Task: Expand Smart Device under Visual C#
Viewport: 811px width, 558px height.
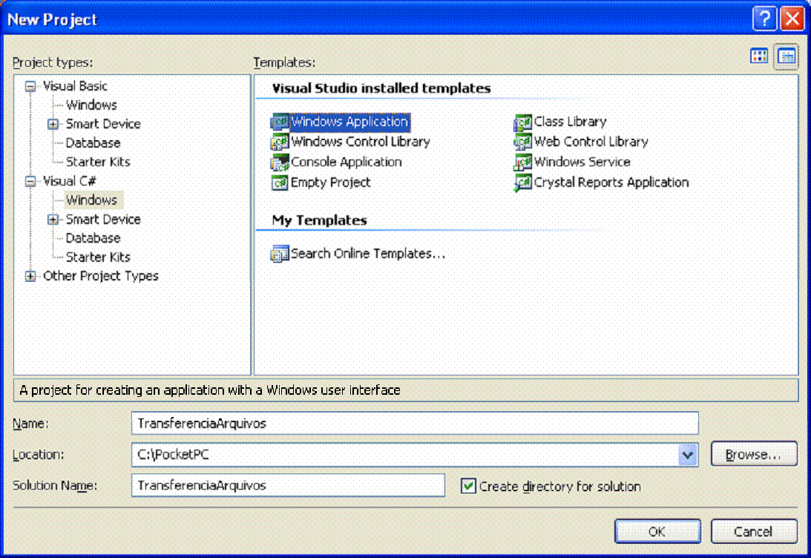Action: click(x=53, y=220)
